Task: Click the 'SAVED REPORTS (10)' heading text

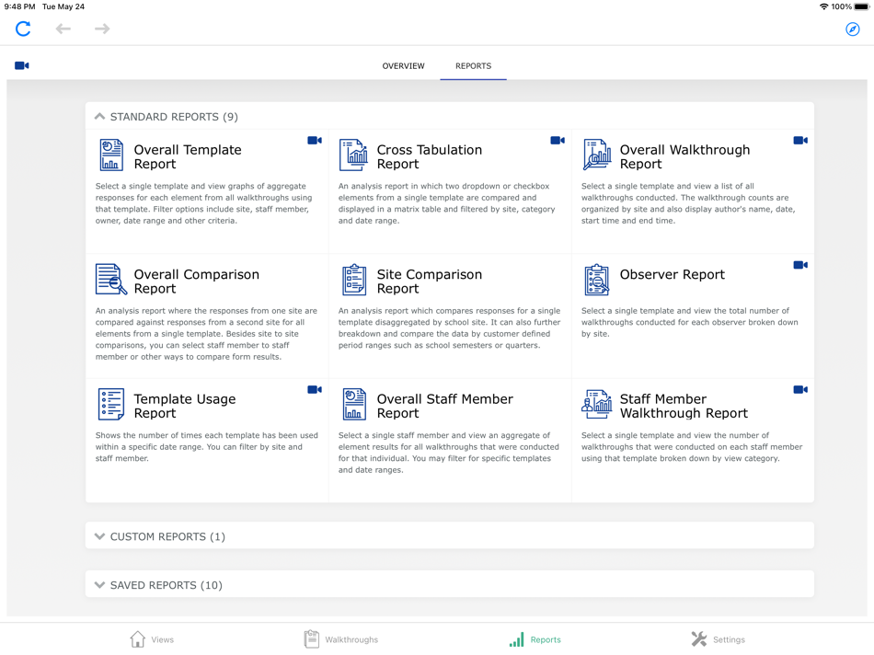Action: (x=167, y=585)
